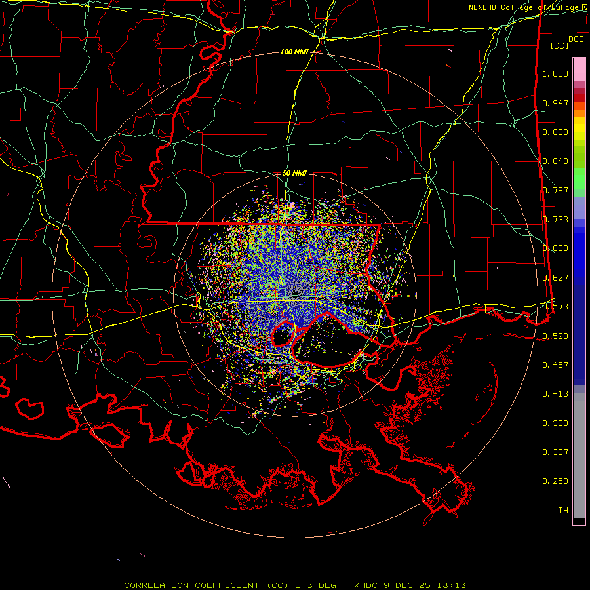Image resolution: width=590 pixels, height=590 pixels.
Task: Click the bright green swatch of the color bar
Action: pos(579,179)
